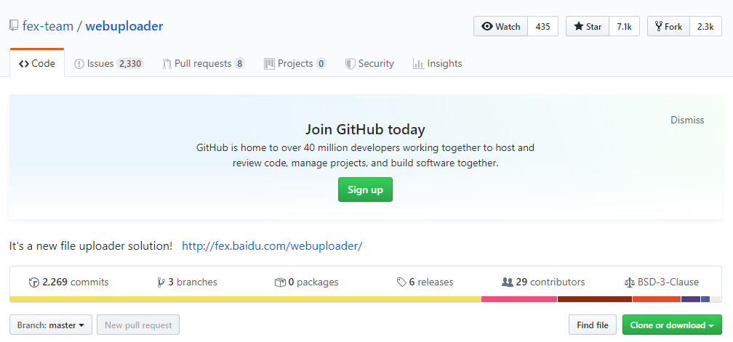Open the webuploader repository name link

tap(124, 25)
